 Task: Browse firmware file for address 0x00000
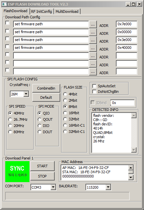pyautogui.click(x=93, y=32)
